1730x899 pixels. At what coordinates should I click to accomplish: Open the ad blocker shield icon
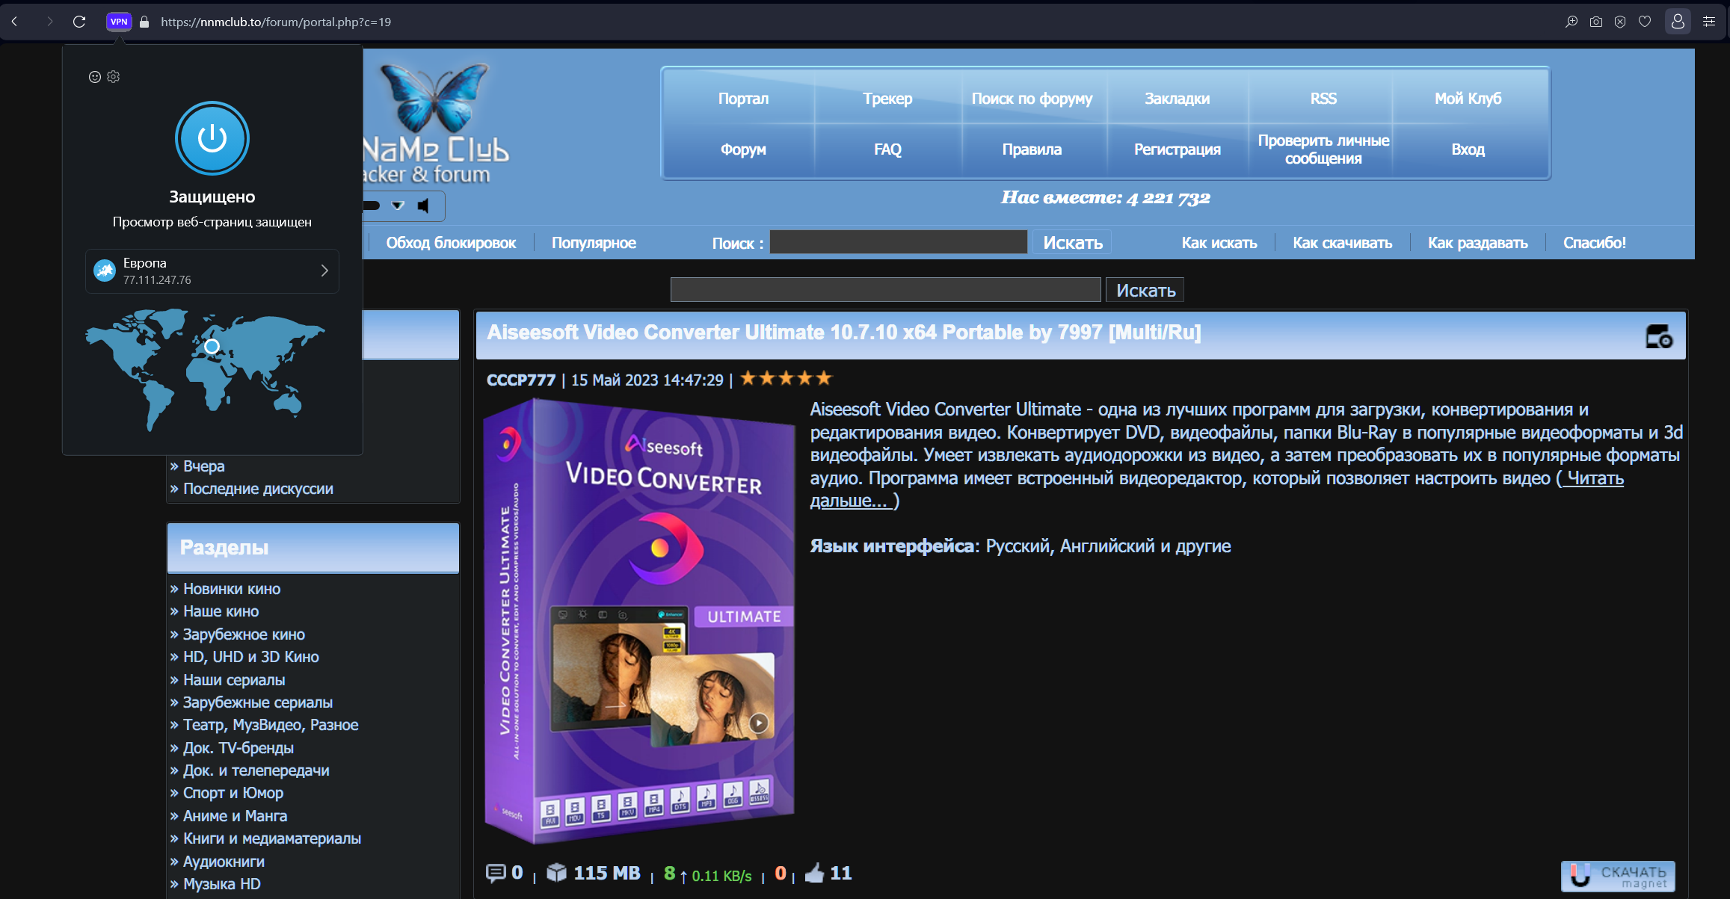tap(1620, 22)
